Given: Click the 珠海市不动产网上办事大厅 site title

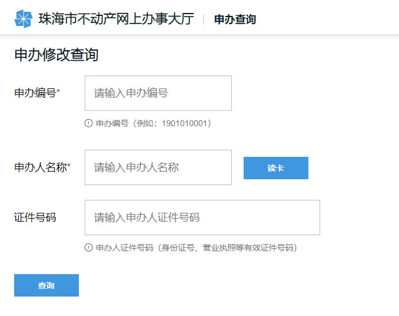Looking at the screenshot, I should pos(116,19).
